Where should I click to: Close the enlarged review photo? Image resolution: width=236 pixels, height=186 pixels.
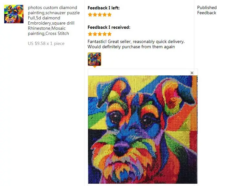coord(192,73)
